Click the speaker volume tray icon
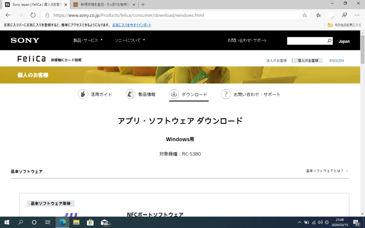Image resolution: width=365 pixels, height=228 pixels. [320, 222]
